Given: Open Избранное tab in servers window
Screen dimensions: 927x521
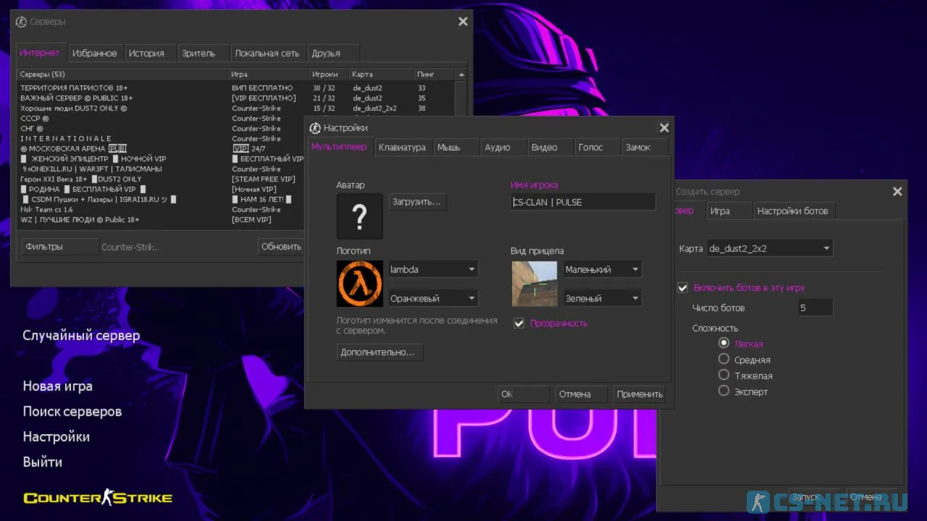Looking at the screenshot, I should [95, 53].
